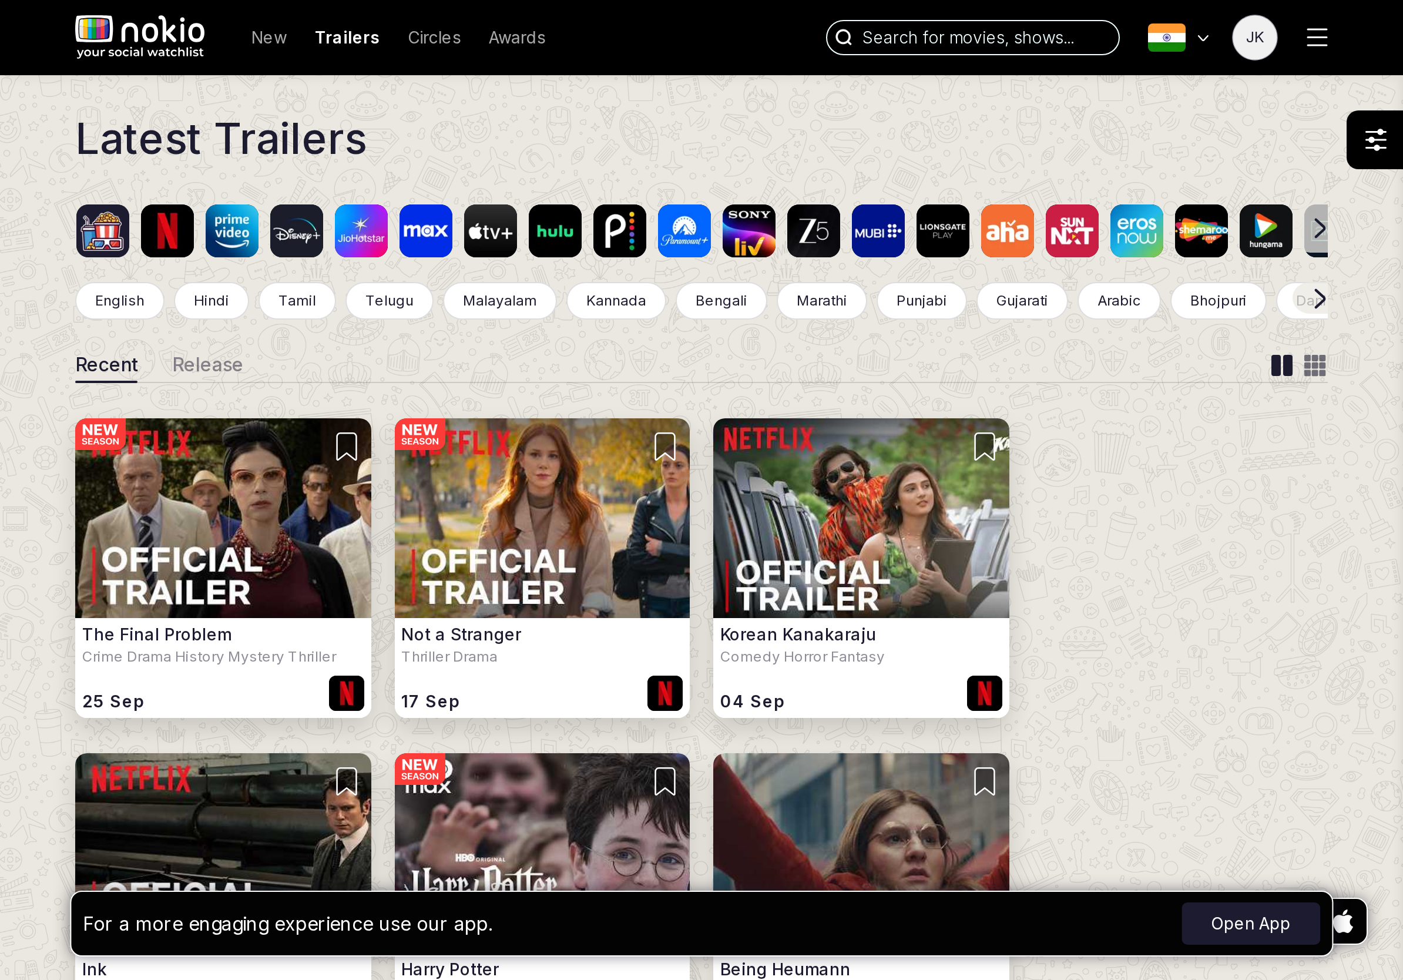Select the Eros Now service icon
The image size is (1403, 980).
pyautogui.click(x=1137, y=231)
